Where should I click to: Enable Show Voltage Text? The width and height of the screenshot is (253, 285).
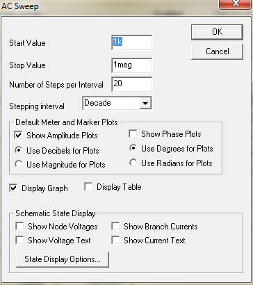(19, 240)
